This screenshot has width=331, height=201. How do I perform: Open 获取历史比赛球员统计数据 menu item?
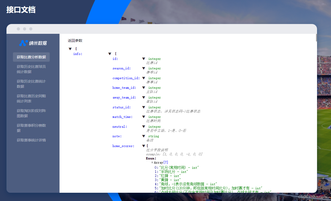[x=31, y=69]
